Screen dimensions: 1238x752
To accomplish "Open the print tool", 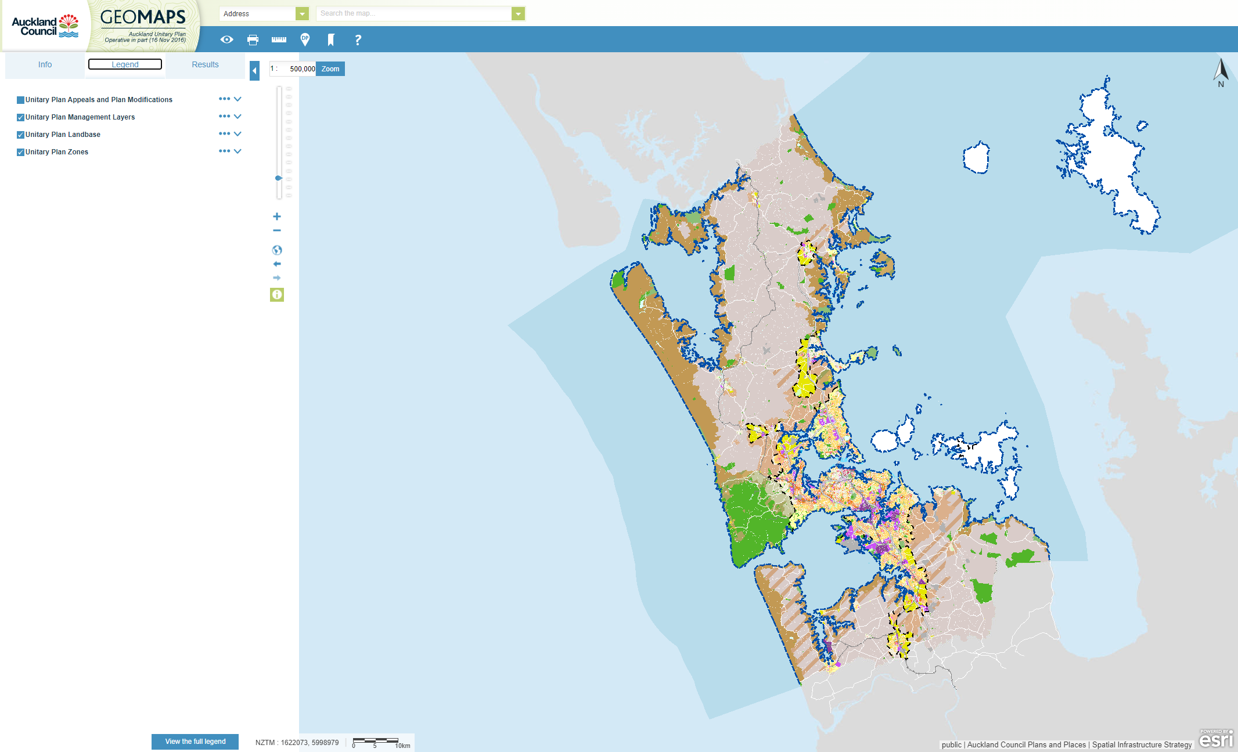I will coord(253,39).
